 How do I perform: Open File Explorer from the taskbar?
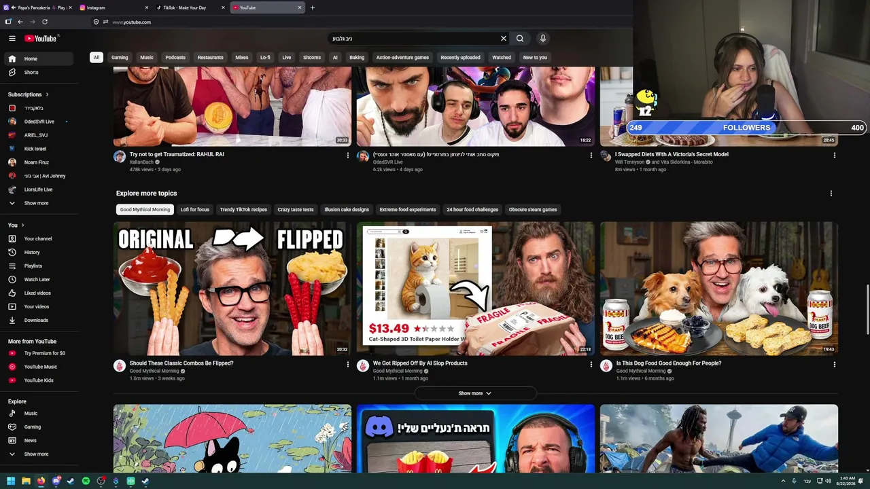pos(26,481)
